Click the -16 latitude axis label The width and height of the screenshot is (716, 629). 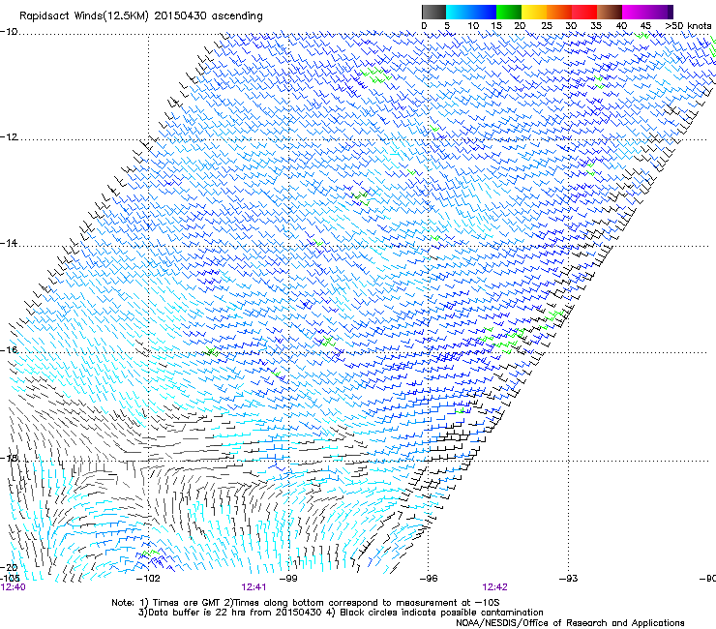coord(9,349)
